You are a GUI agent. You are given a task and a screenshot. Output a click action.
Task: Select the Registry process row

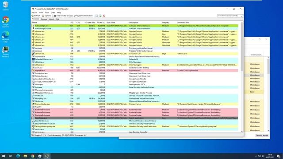134,107
